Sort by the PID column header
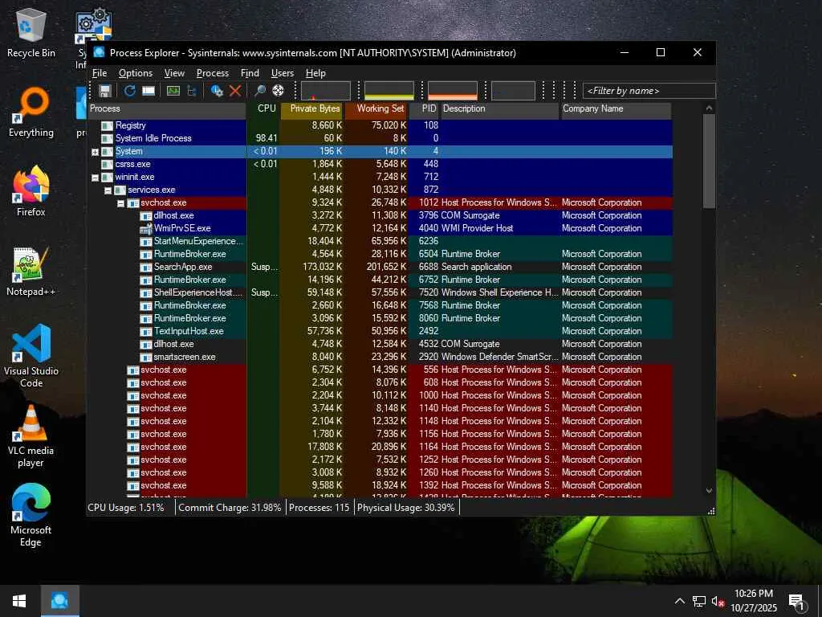 pos(424,108)
